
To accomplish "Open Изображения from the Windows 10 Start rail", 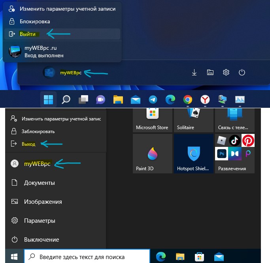I will click(x=56, y=201).
